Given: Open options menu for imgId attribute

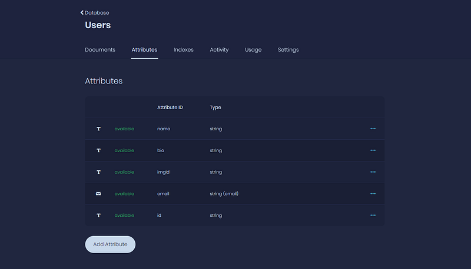Looking at the screenshot, I should (373, 172).
